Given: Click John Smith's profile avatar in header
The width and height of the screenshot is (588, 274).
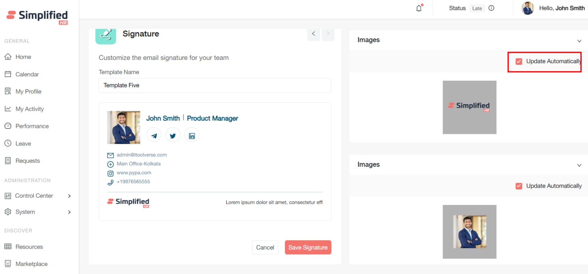Looking at the screenshot, I should tap(528, 8).
